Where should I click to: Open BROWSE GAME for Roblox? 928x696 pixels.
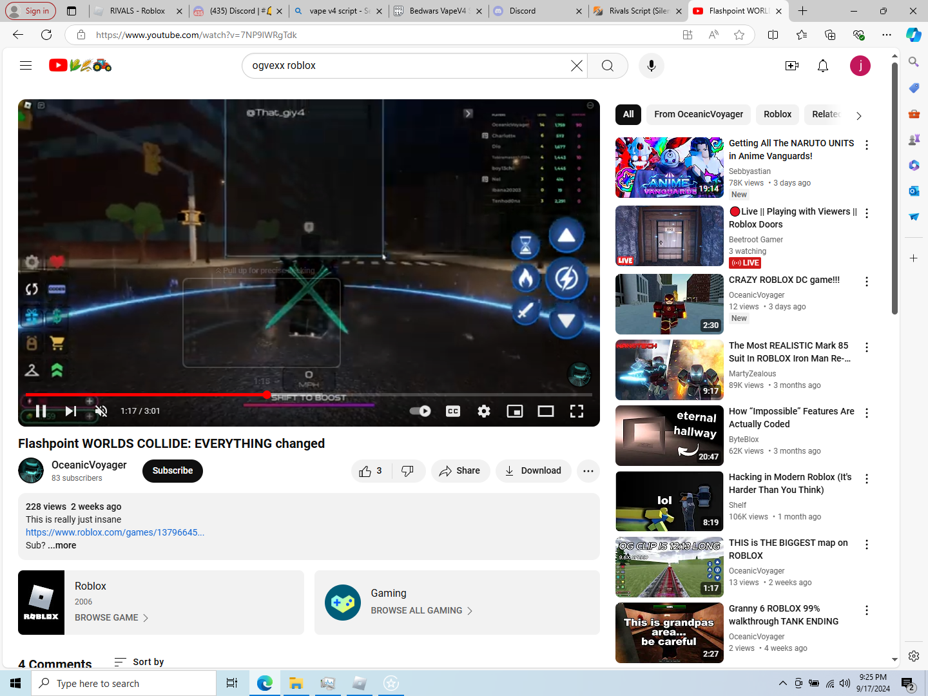(111, 617)
